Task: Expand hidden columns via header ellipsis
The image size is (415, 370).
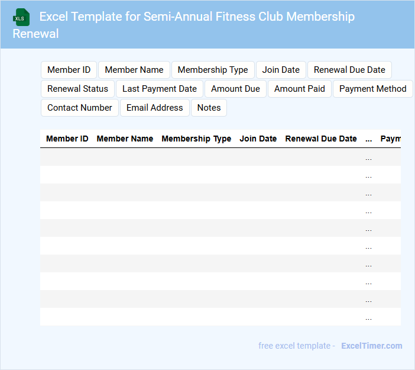Action: [368, 139]
